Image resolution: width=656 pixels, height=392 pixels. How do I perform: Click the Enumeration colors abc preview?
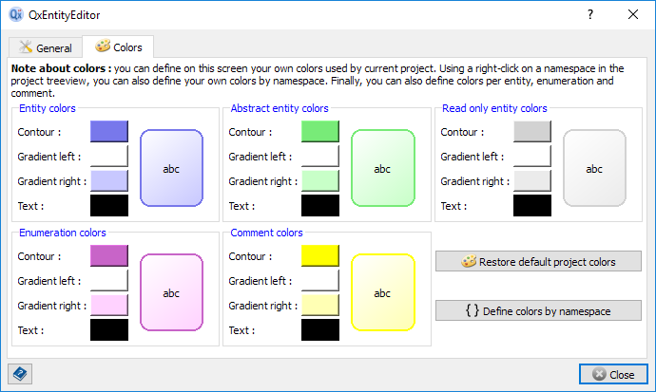[171, 293]
